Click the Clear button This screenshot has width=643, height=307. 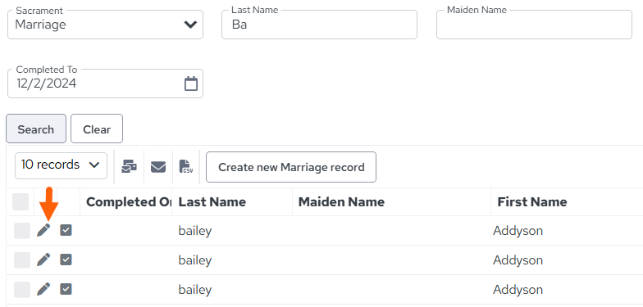(x=97, y=129)
